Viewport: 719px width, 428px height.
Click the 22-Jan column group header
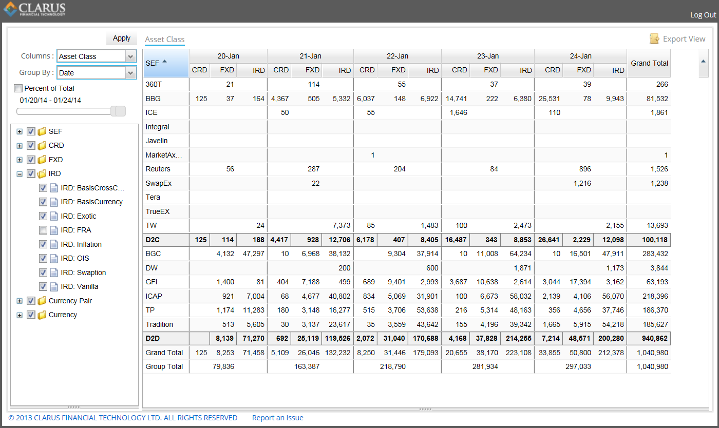[x=398, y=56]
